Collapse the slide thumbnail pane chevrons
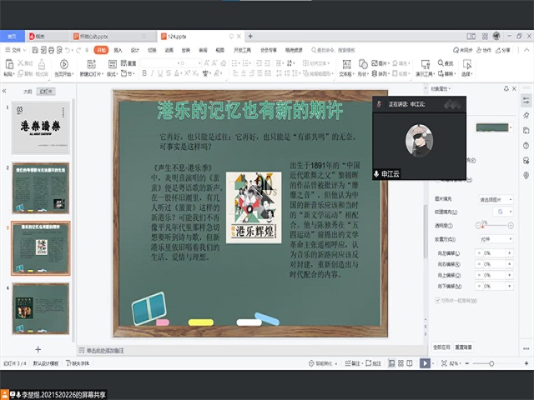The width and height of the screenshot is (534, 400). click(x=4, y=91)
